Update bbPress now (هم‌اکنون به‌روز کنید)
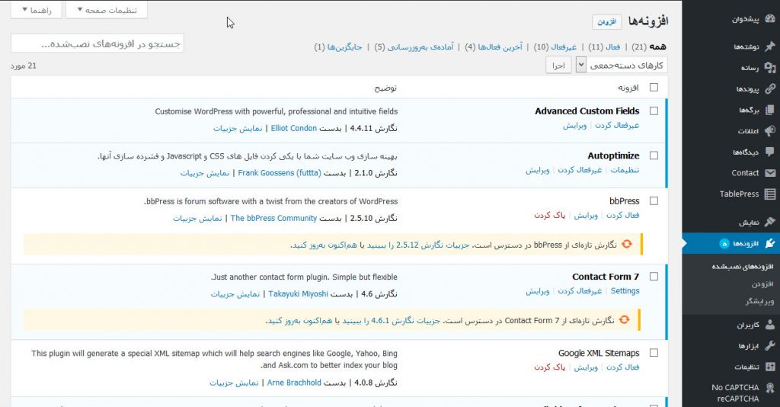 (x=324, y=245)
